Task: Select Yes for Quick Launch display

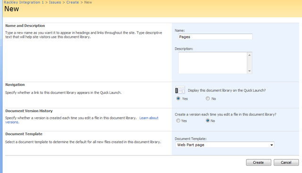Action: pos(178,99)
